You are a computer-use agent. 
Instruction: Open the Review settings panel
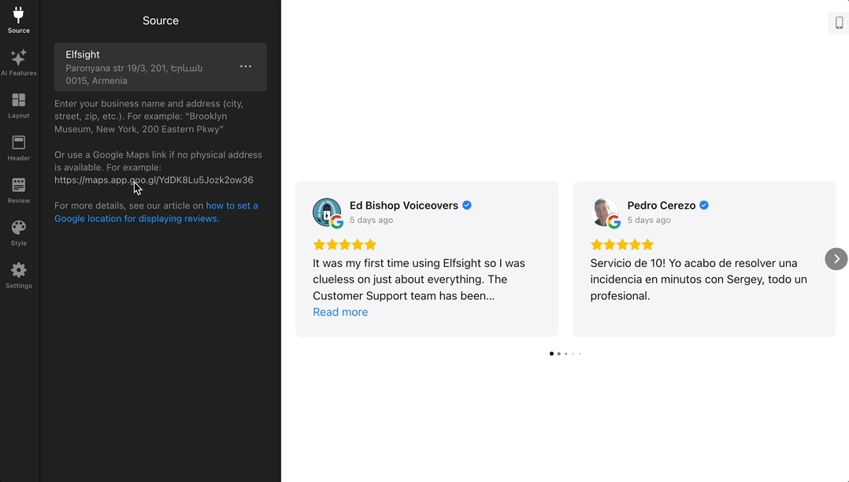coord(19,190)
